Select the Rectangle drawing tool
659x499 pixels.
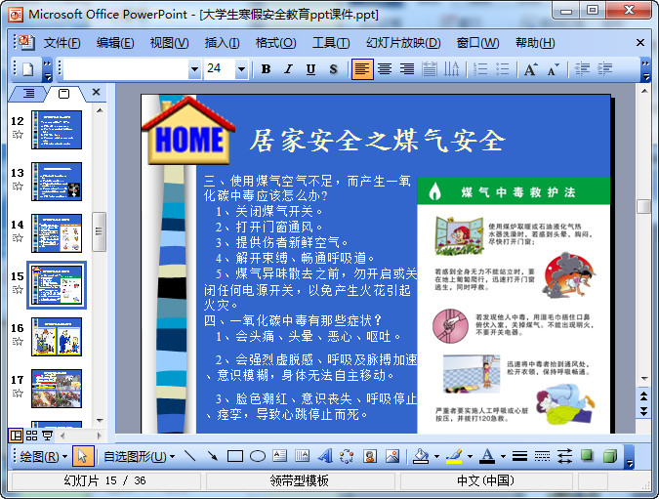234,456
